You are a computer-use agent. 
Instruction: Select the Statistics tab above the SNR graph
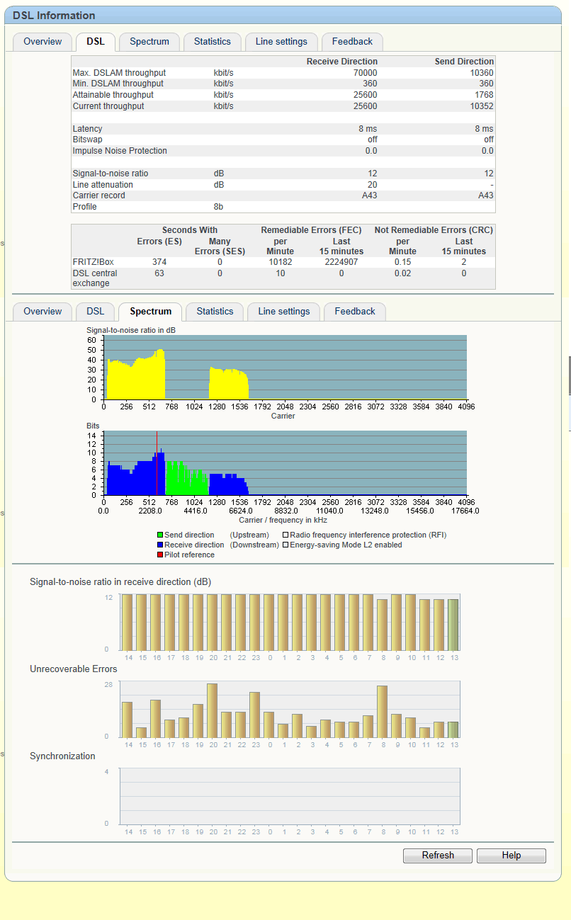click(x=215, y=312)
